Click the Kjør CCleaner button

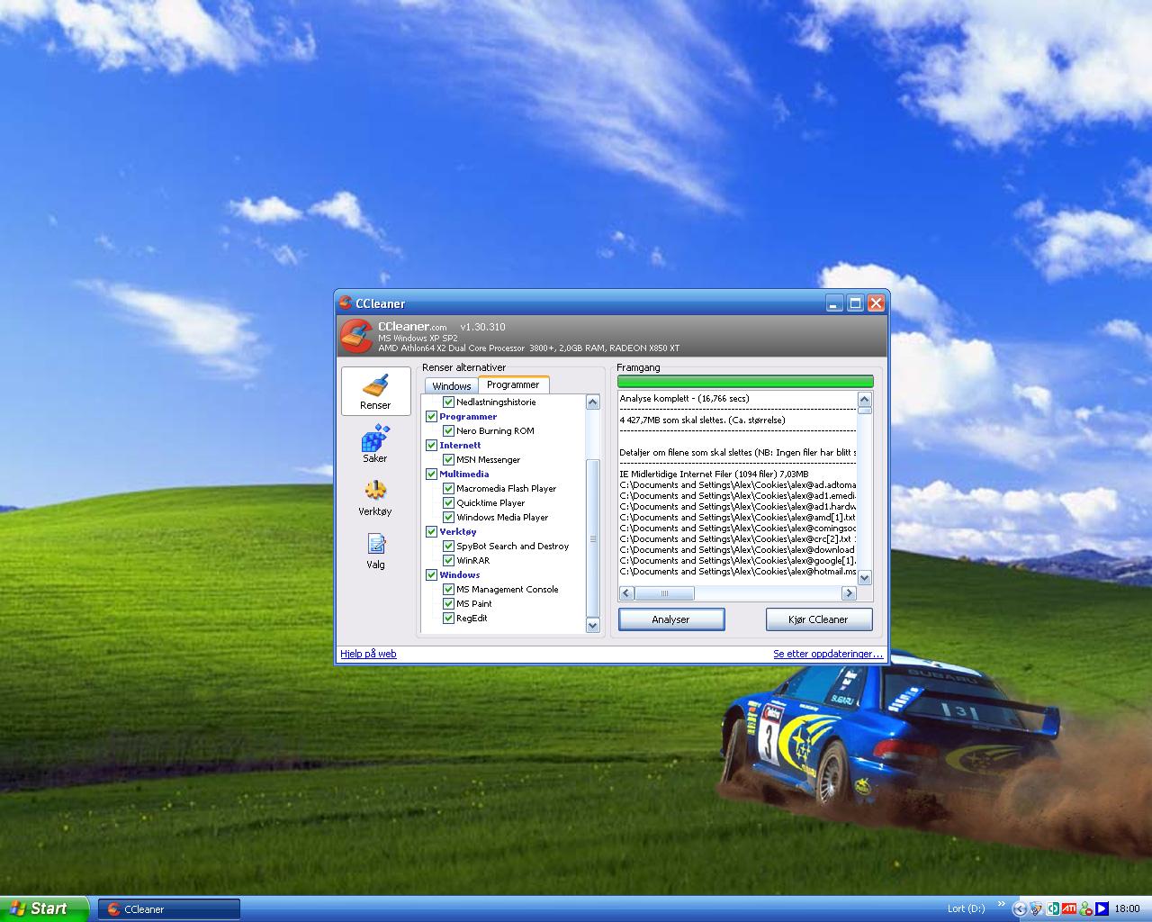pyautogui.click(x=819, y=619)
